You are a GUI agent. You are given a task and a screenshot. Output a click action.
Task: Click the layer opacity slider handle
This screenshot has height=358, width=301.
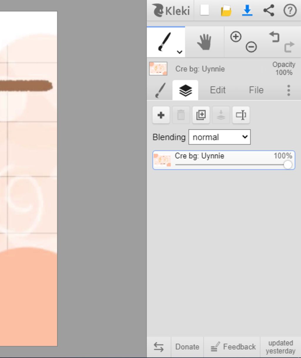288,165
